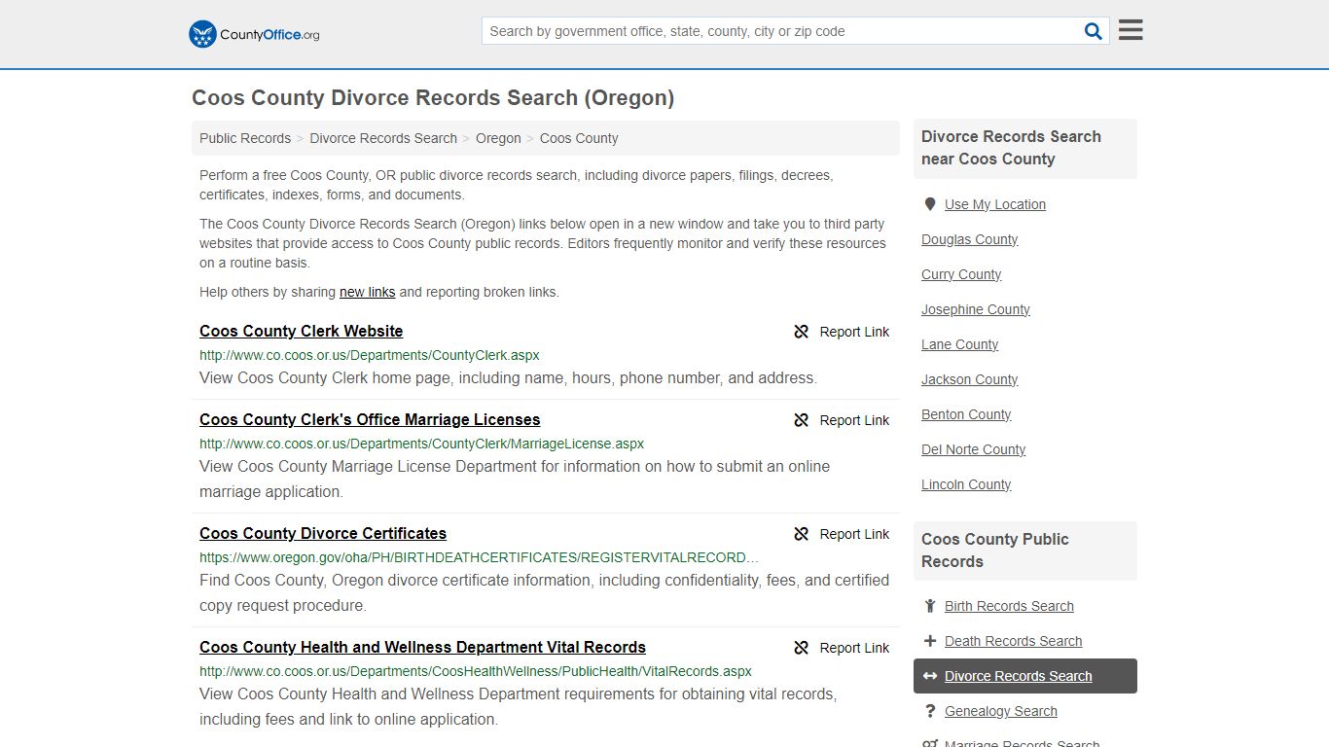Open Divorce Records Search breadcrumb
Image resolution: width=1329 pixels, height=747 pixels.
pyautogui.click(x=383, y=138)
